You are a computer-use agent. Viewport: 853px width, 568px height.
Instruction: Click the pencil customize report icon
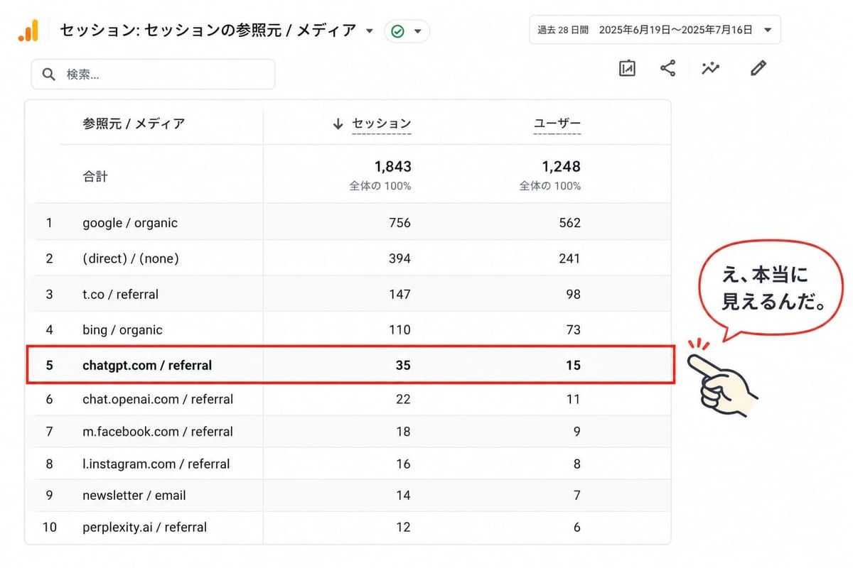click(x=758, y=68)
